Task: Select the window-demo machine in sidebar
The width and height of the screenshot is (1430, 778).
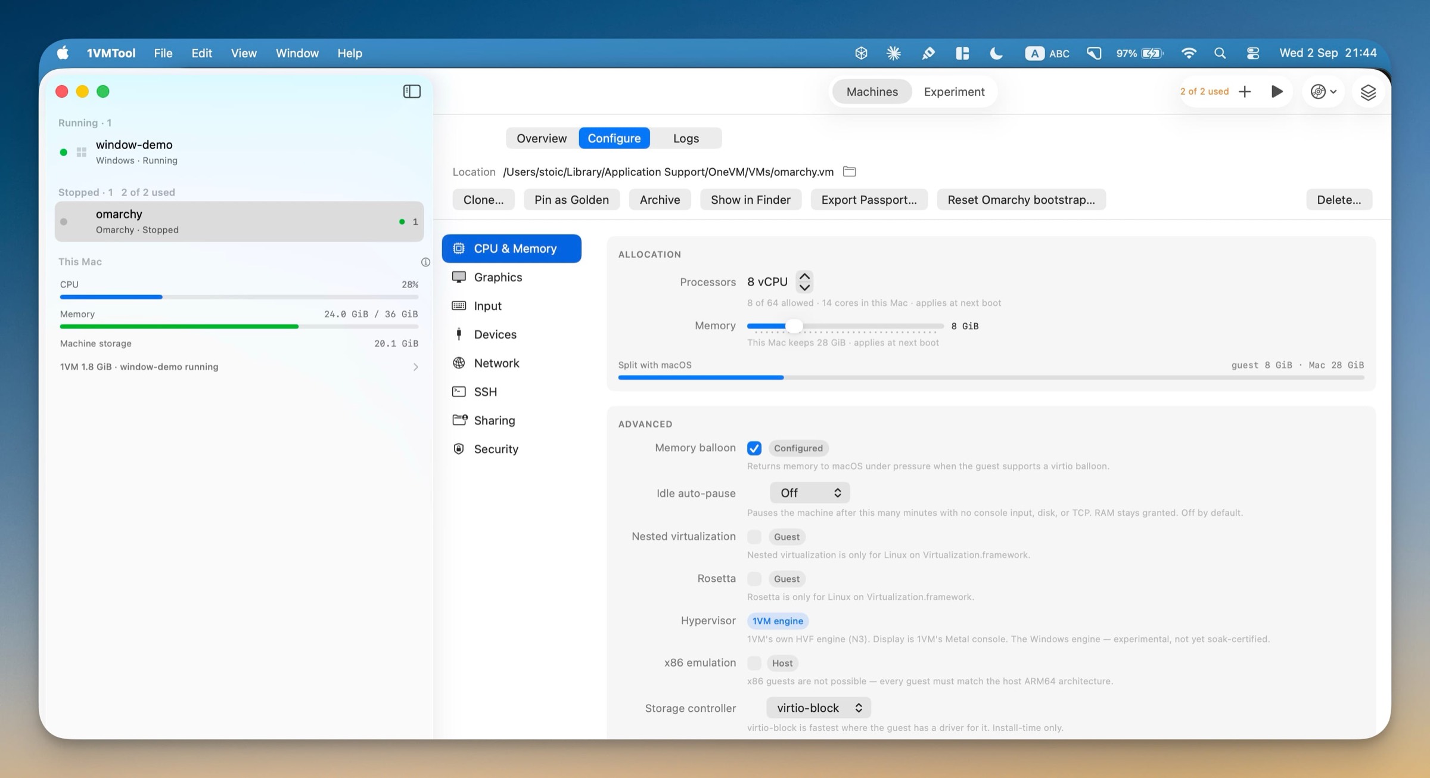Action: click(x=239, y=152)
